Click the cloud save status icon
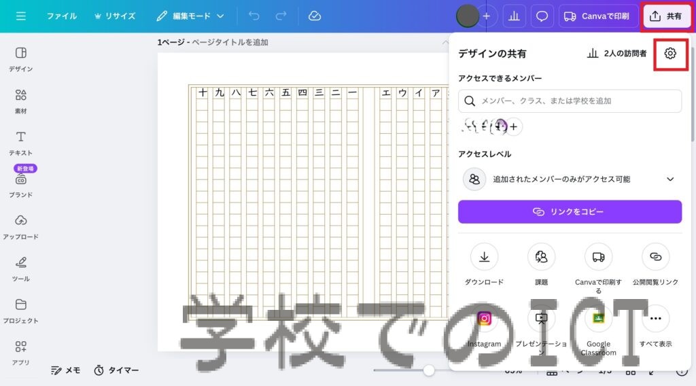Screen dimensions: 696x386 point(314,16)
